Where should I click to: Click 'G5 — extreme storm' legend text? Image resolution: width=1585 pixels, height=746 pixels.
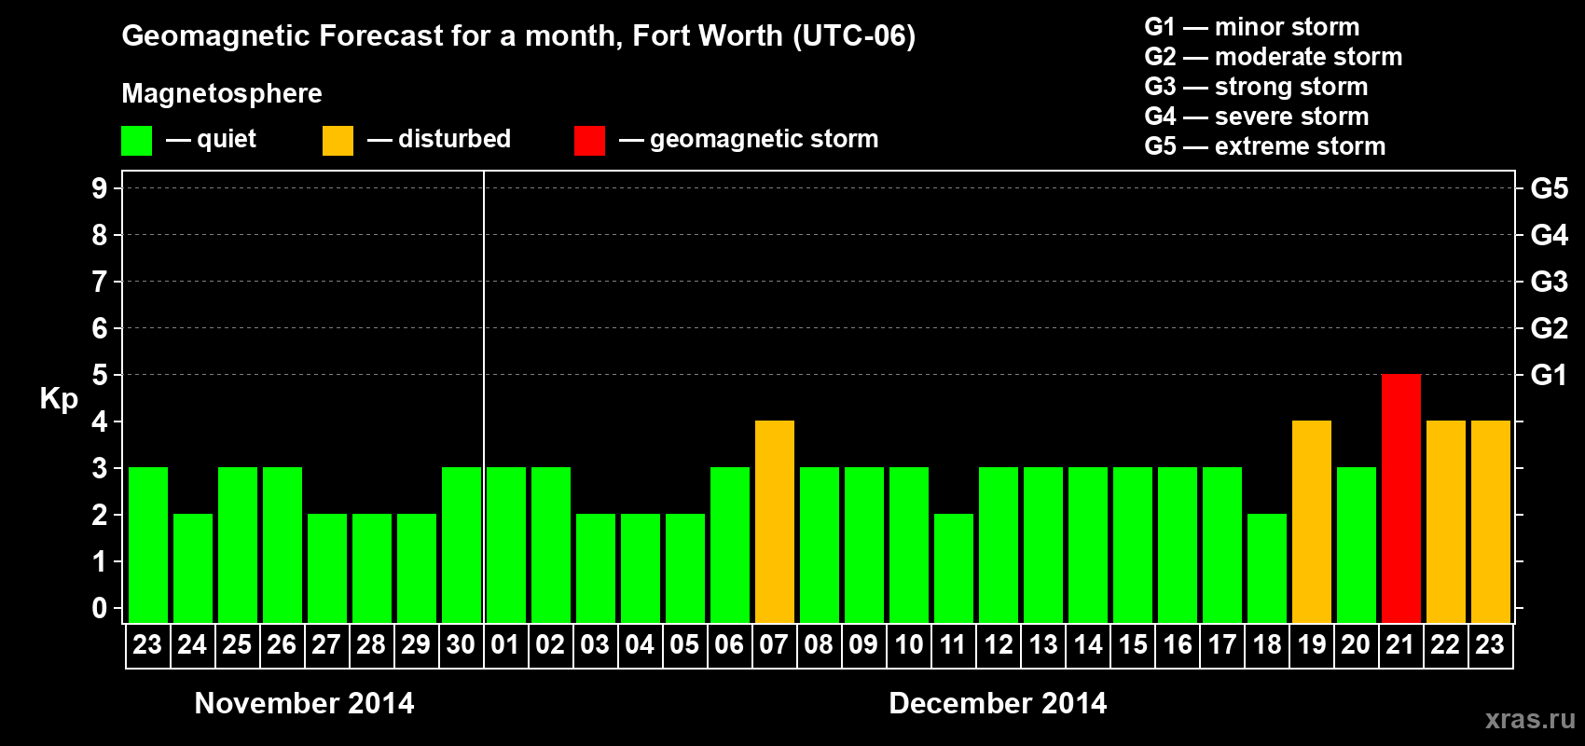(1265, 146)
